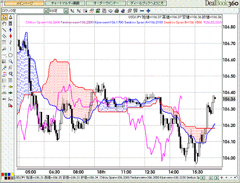Screen dimensions: 240x183
Task: Switch to the order window tab
Action: click(x=106, y=3)
